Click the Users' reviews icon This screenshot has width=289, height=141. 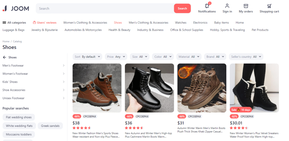(x=34, y=23)
